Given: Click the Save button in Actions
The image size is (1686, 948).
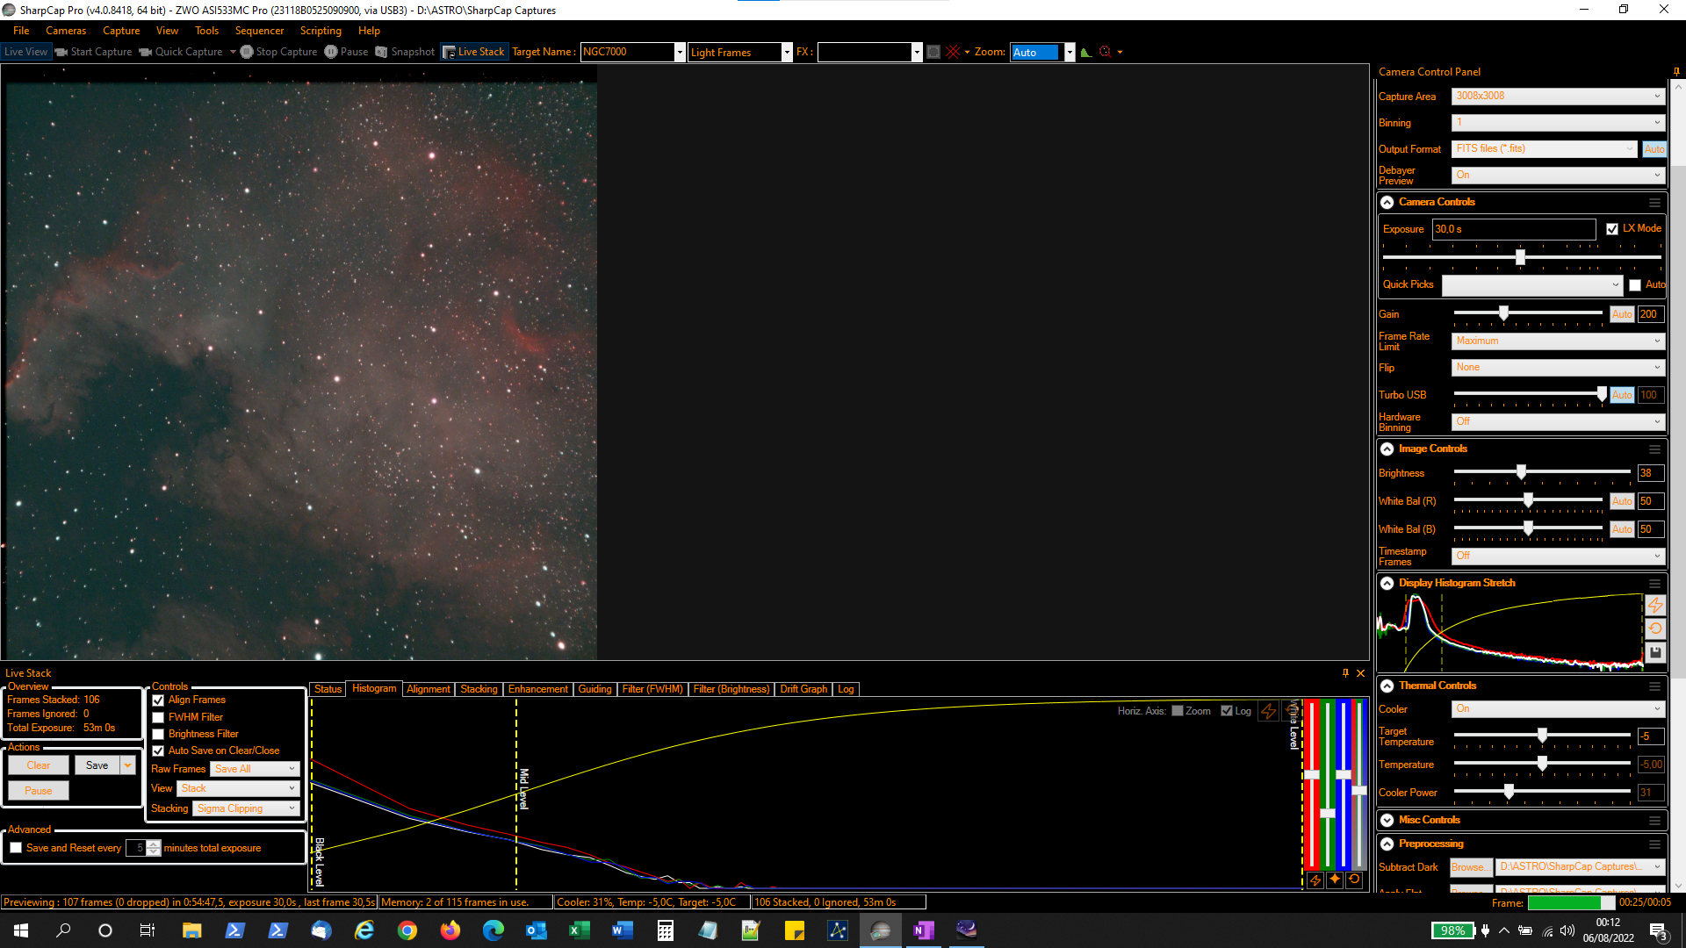Looking at the screenshot, I should coord(97,765).
